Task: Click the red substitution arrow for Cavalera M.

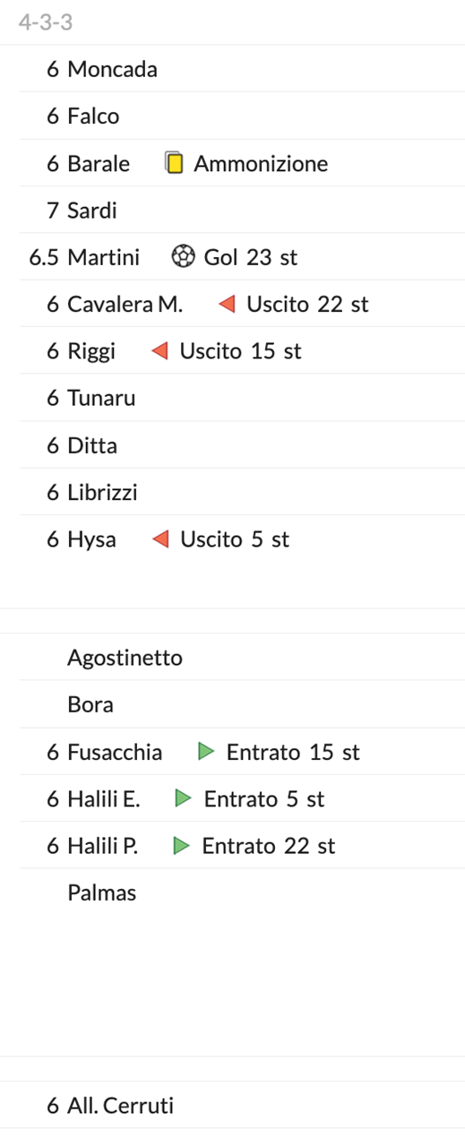Action: [x=227, y=305]
